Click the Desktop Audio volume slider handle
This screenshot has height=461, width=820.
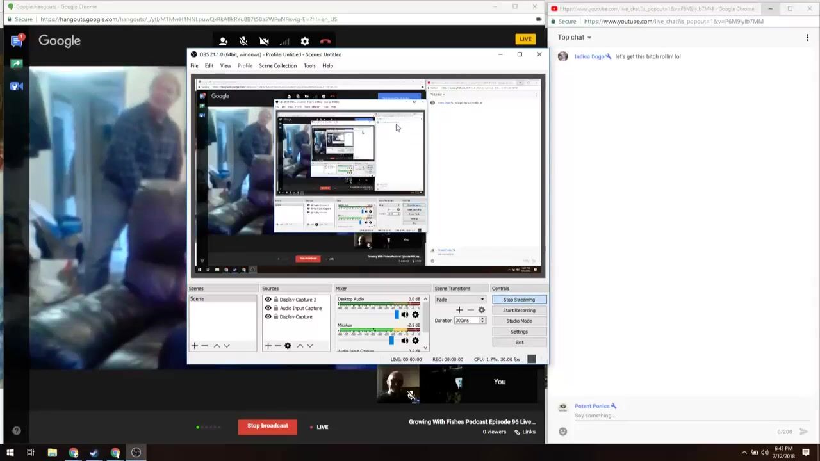coord(397,314)
